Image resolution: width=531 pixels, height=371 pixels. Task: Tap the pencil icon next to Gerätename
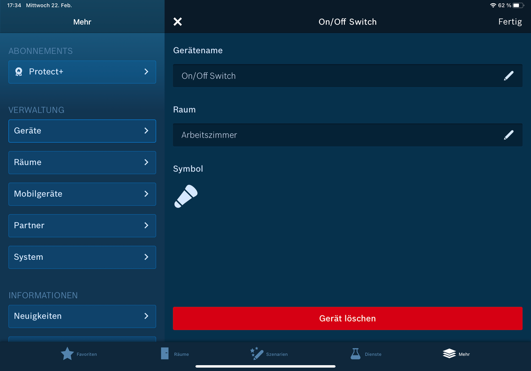508,76
